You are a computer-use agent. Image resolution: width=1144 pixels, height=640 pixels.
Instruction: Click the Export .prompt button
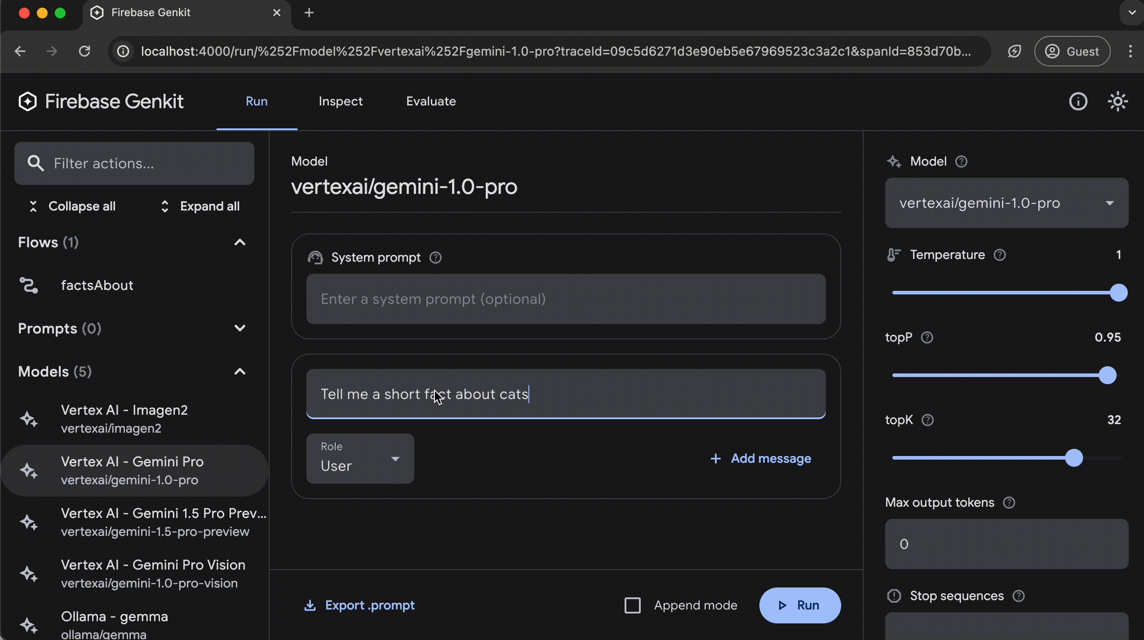[359, 605]
